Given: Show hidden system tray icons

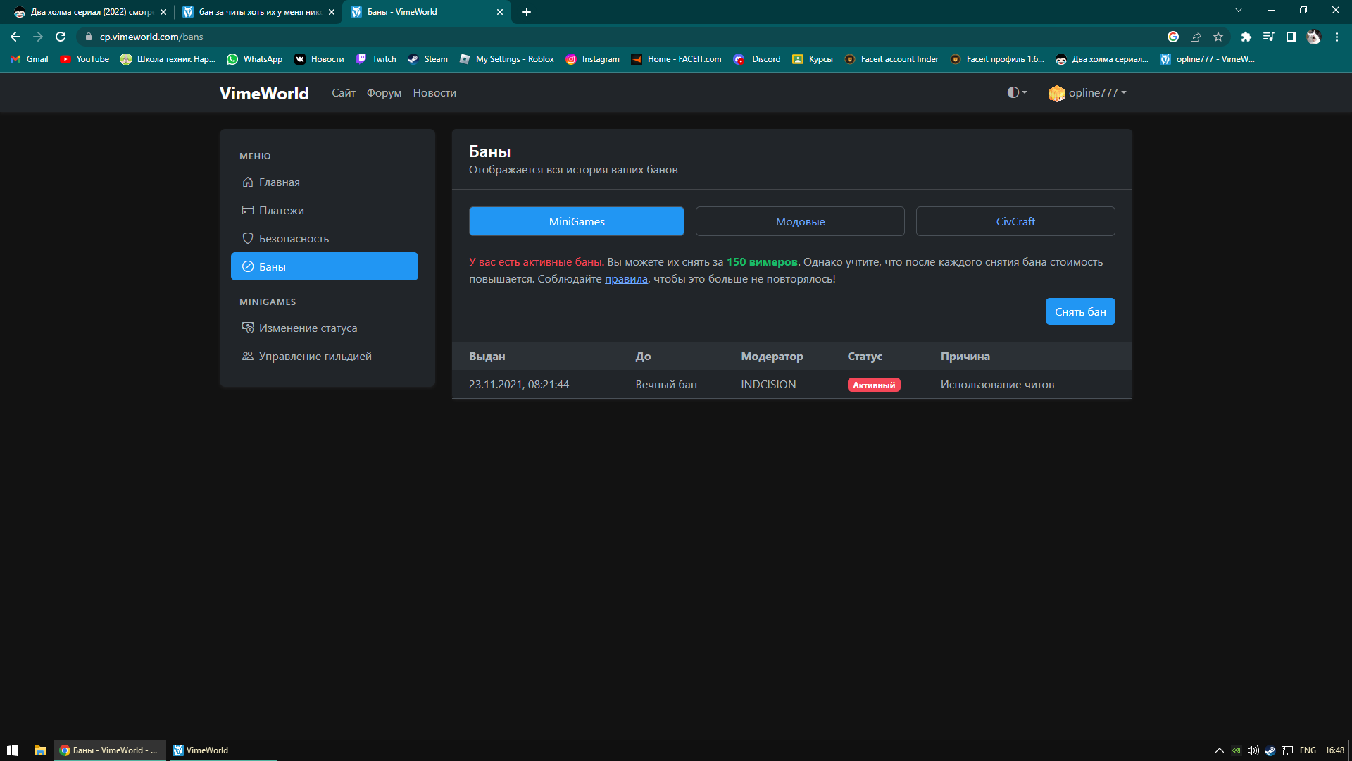Looking at the screenshot, I should 1219,750.
